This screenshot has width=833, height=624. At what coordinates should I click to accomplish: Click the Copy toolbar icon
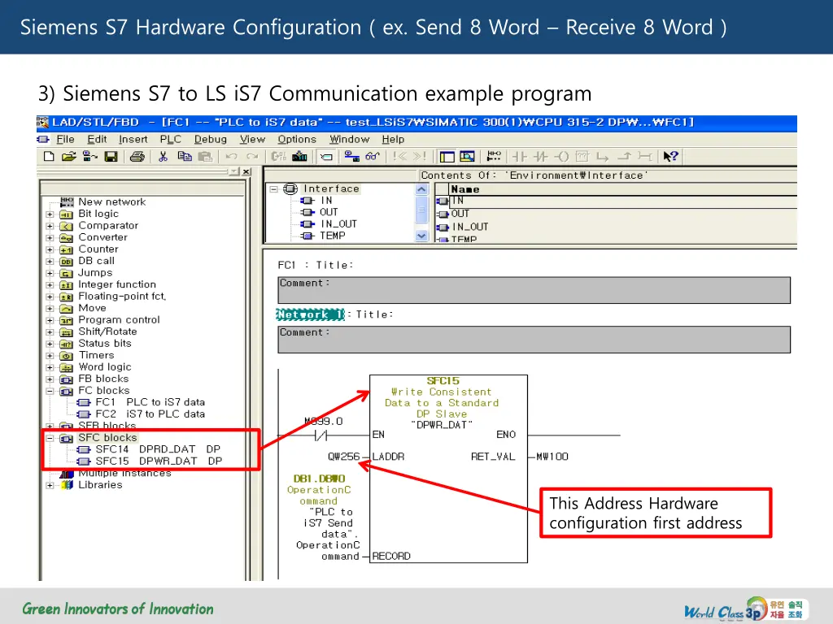(185, 157)
